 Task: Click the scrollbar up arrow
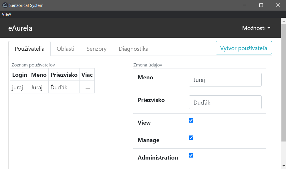284,21
